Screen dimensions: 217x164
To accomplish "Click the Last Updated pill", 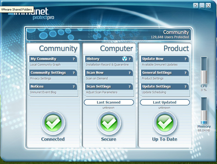I will [165, 102].
